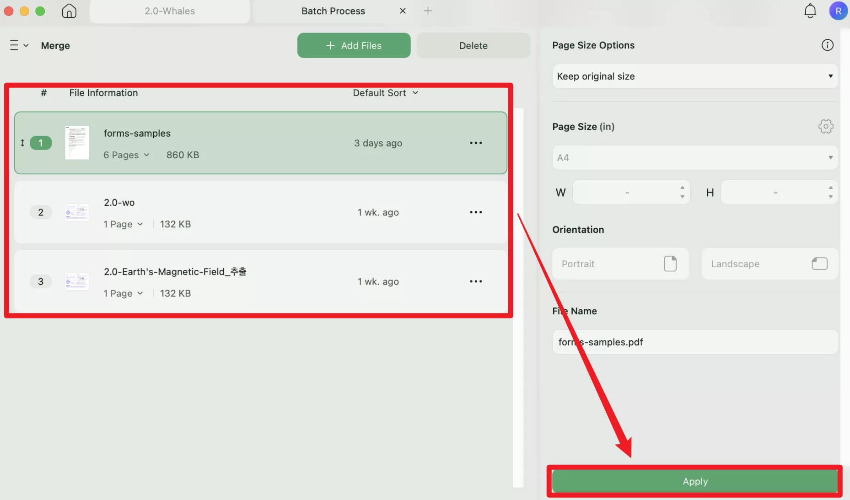
Task: Open more options for 2.0-wo
Action: [476, 212]
